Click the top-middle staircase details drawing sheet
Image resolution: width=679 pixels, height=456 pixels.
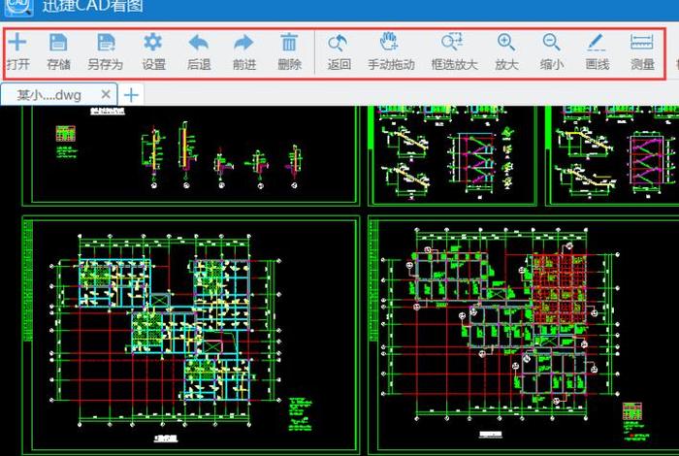click(453, 155)
